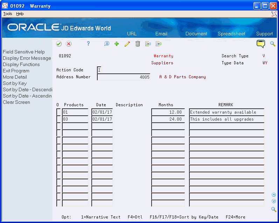The image size is (279, 223).
Task: Select Exit Program in sidebar
Action: point(16,71)
